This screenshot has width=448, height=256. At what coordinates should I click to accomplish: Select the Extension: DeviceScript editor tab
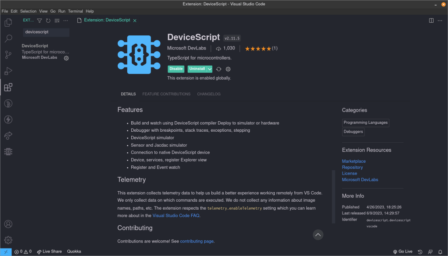pyautogui.click(x=107, y=20)
